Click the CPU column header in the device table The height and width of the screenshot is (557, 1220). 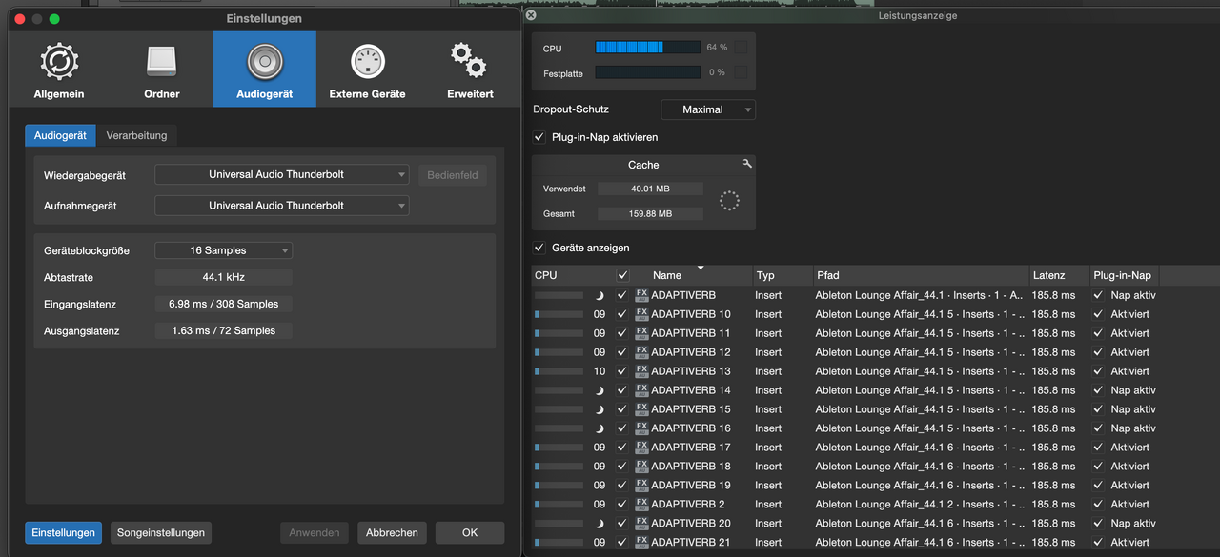click(x=572, y=275)
